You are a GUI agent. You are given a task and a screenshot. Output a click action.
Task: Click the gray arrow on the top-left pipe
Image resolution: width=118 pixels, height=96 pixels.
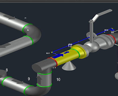pos(9,17)
